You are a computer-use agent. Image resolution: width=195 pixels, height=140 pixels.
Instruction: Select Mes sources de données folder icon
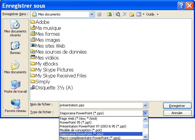33,51
